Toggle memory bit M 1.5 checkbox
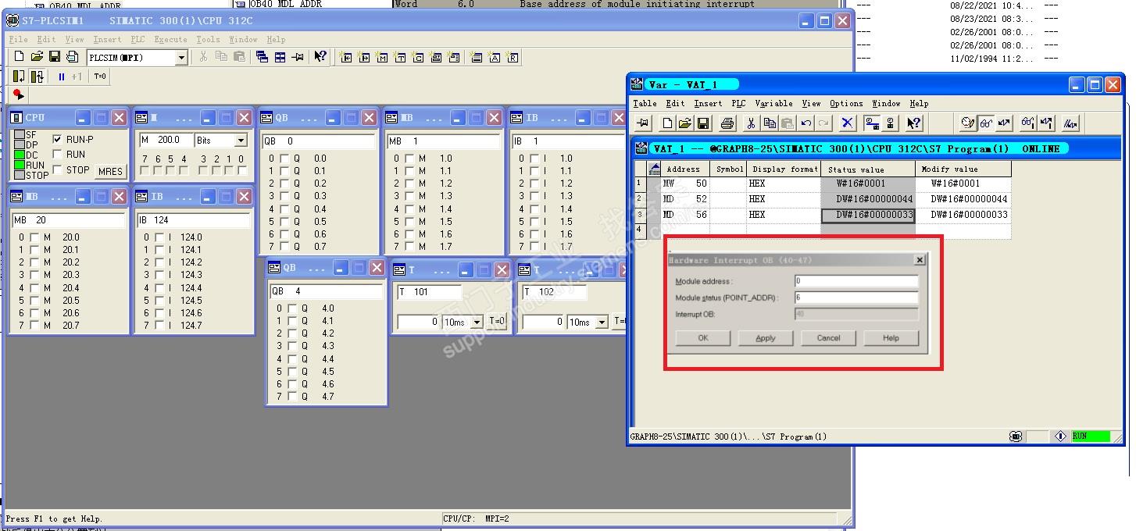The width and height of the screenshot is (1136, 531). (x=409, y=221)
